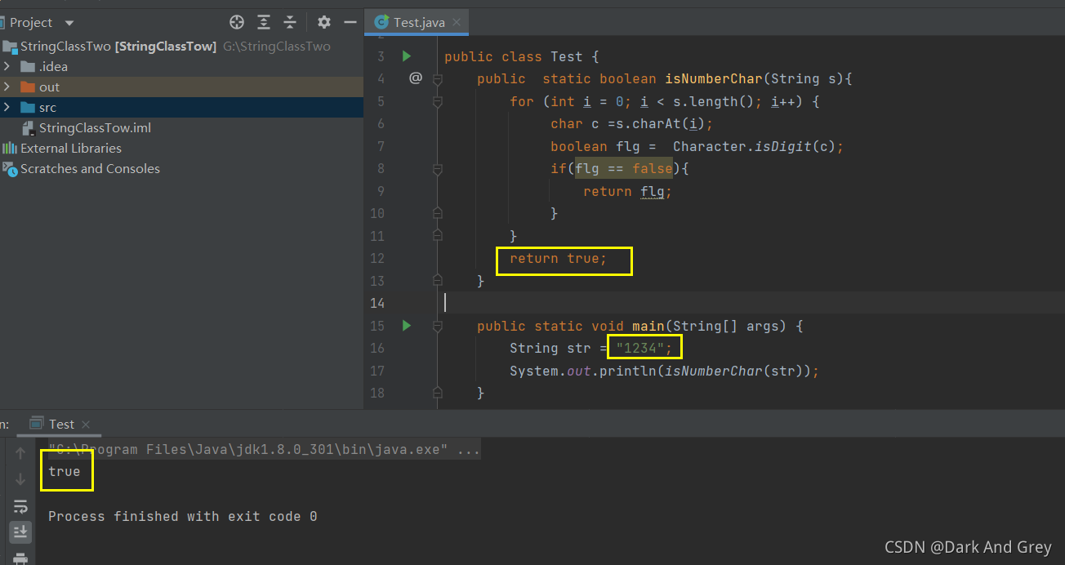Image resolution: width=1065 pixels, height=565 pixels.
Task: Hide the Project tool window with minus icon
Action: [x=350, y=22]
